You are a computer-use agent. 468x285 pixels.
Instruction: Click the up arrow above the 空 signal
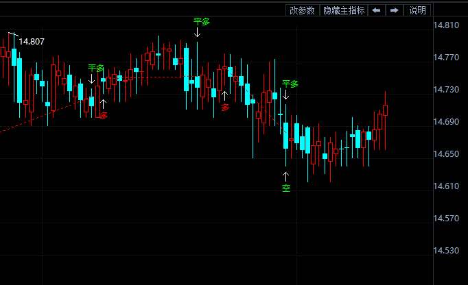point(285,177)
